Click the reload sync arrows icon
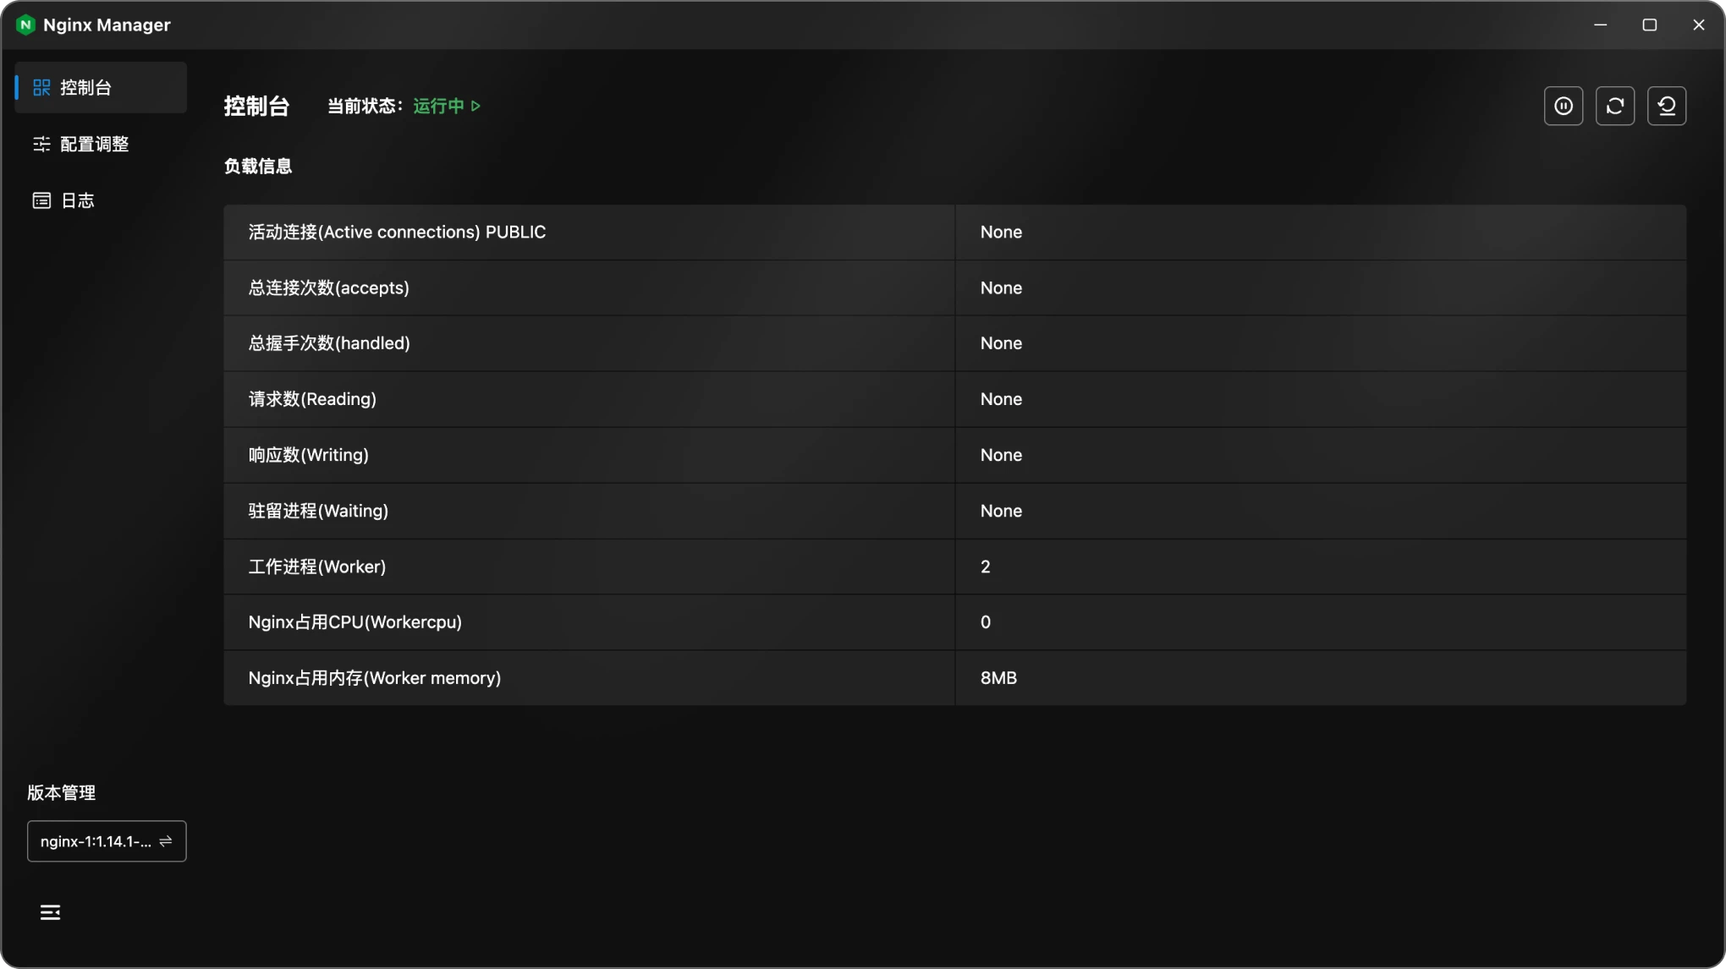 click(x=1614, y=106)
